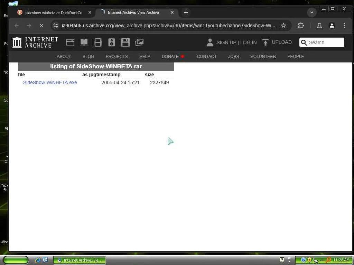The width and height of the screenshot is (354, 265).
Task: Open the JOBS menu item
Action: click(x=233, y=56)
